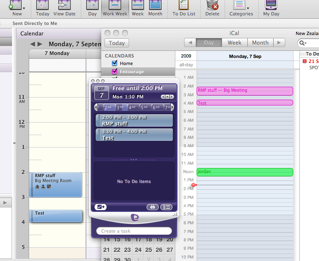Viewport: 319px width, 261px height.
Task: Open RMP stuff event in Entourage calendar
Action: coord(56,185)
